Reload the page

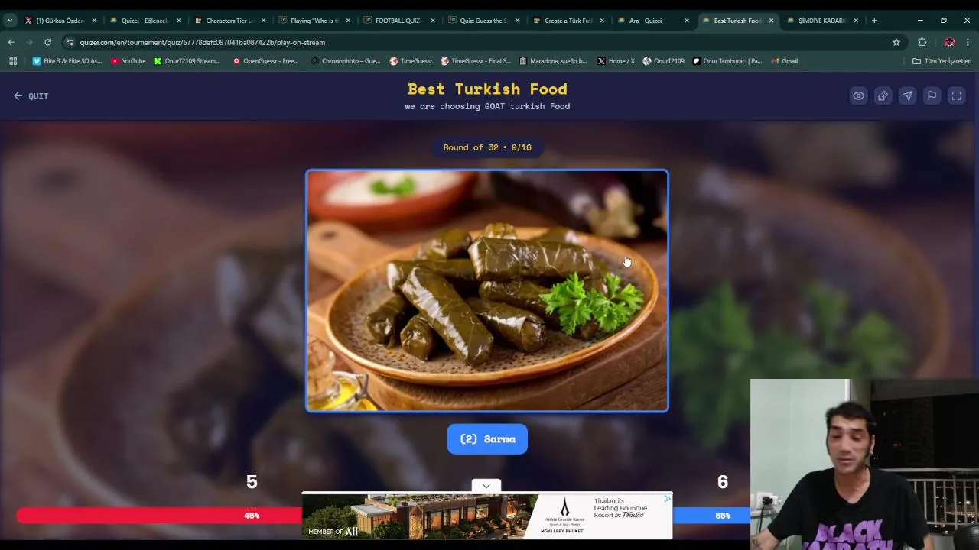47,42
